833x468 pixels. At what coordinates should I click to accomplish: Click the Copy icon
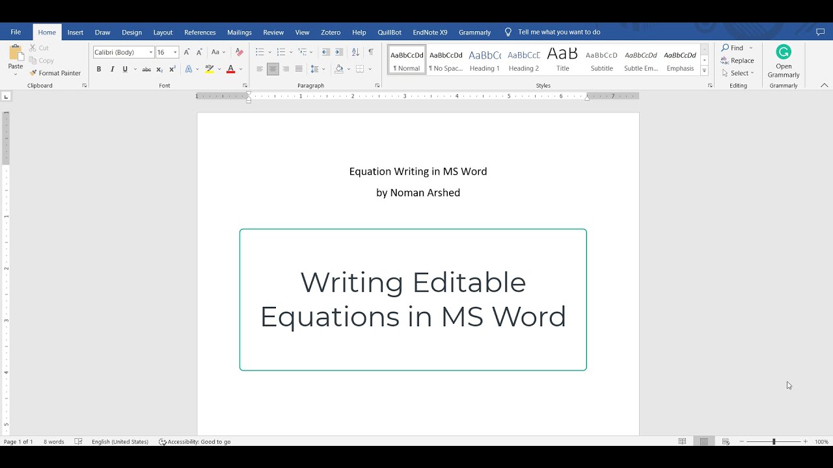(33, 60)
